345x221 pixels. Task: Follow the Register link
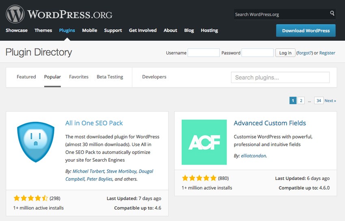point(327,53)
